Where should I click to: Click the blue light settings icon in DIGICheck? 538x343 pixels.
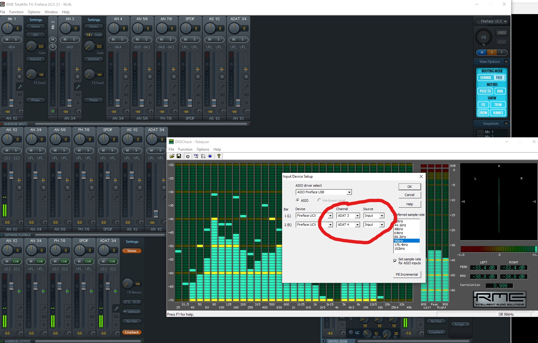click(x=210, y=156)
